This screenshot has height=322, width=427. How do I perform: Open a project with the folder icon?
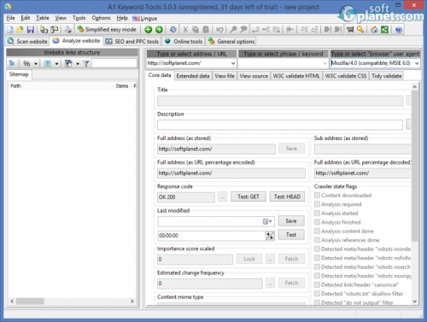pos(20,30)
